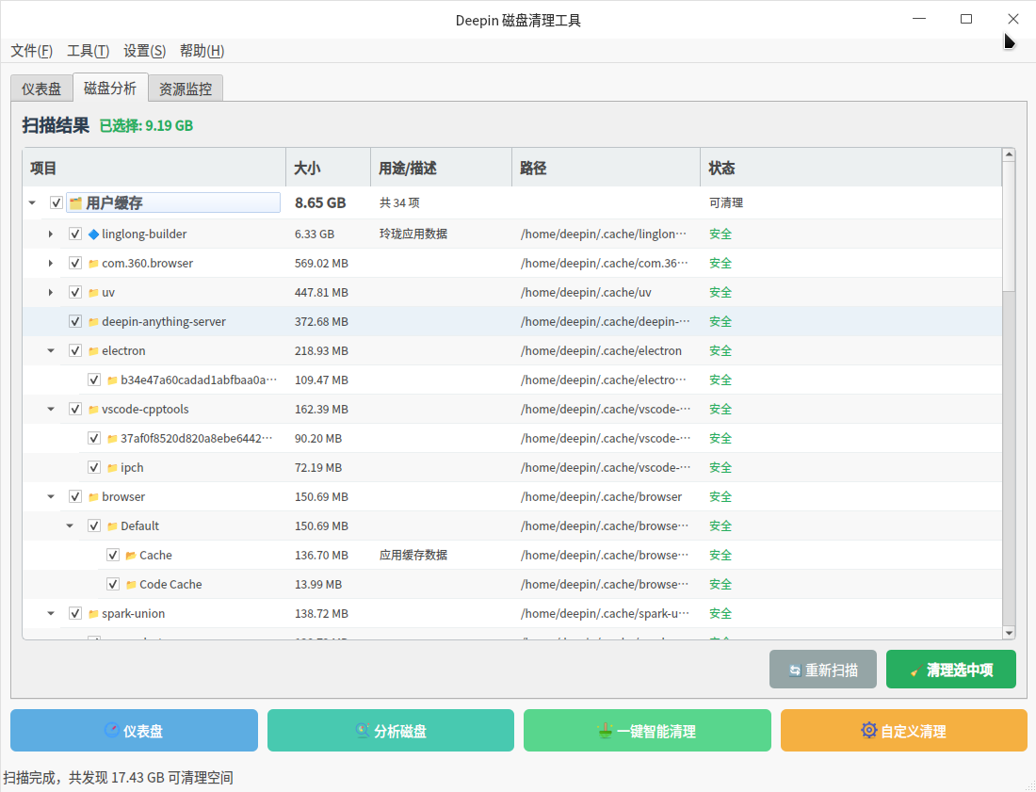The width and height of the screenshot is (1036, 792).
Task: Click the gear icon on 自定义清理 button
Action: click(x=868, y=730)
